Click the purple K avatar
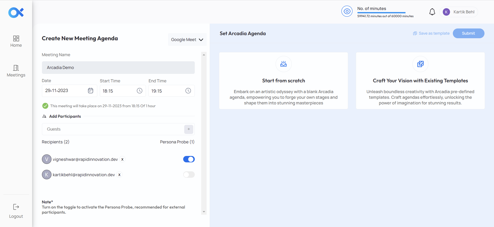This screenshot has height=227, width=494. click(446, 12)
